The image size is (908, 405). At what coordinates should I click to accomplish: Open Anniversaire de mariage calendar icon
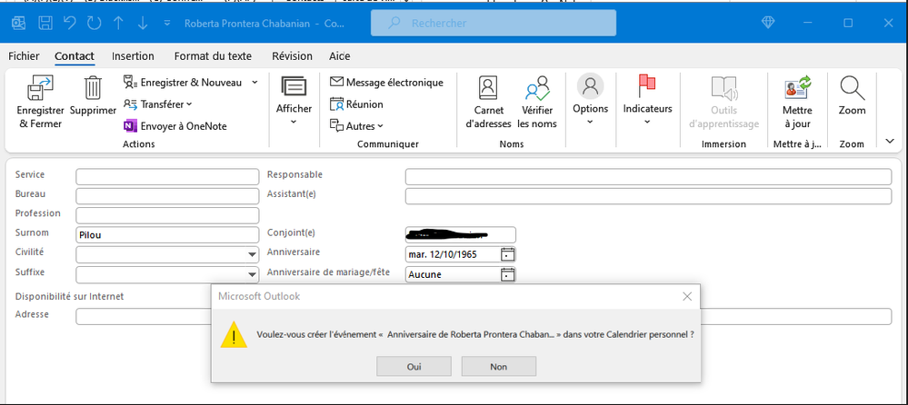[x=507, y=274]
